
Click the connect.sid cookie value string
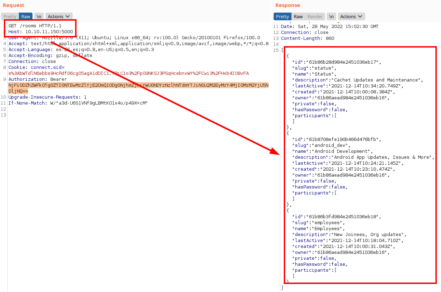pos(129,73)
